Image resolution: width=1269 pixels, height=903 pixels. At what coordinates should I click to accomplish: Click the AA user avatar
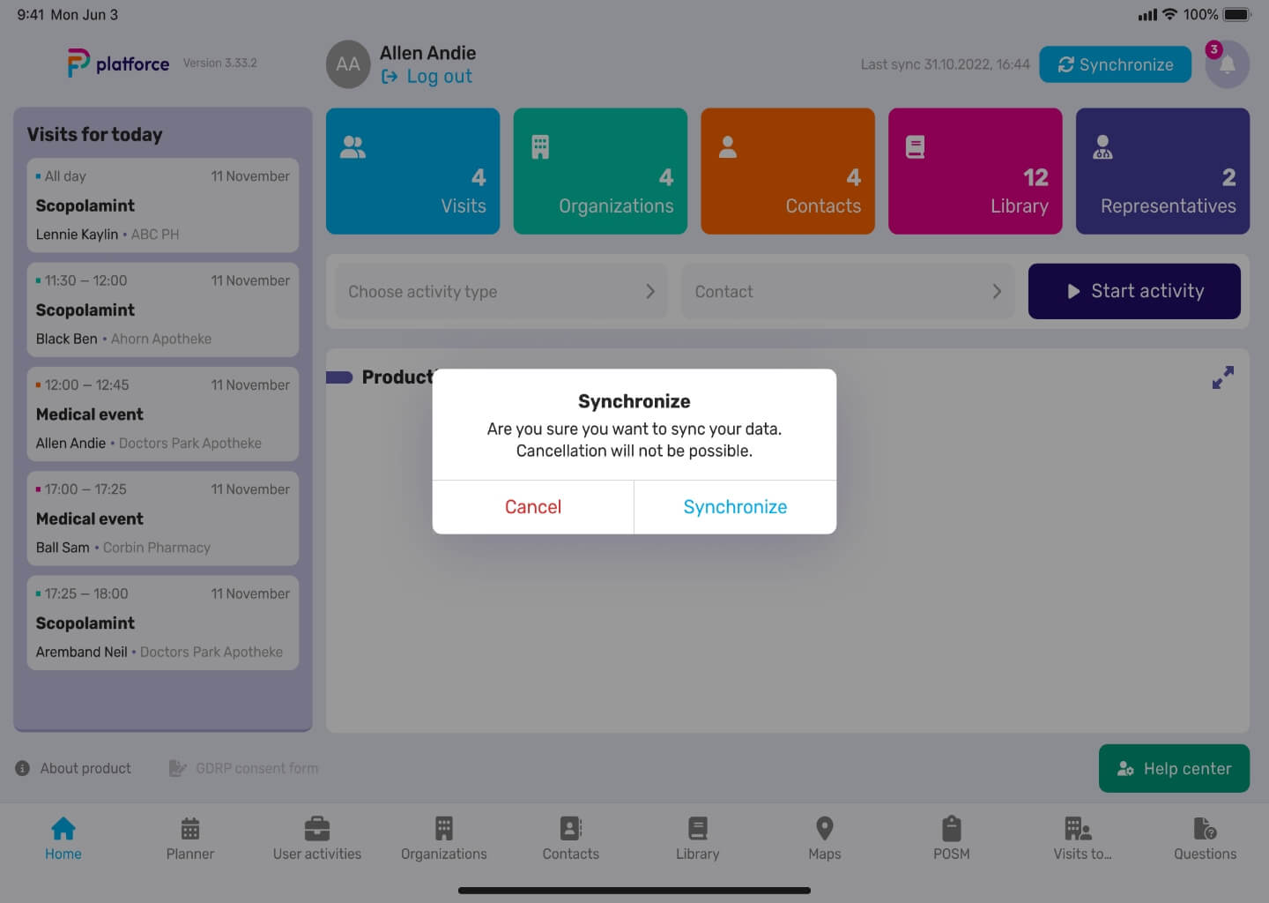coord(348,64)
